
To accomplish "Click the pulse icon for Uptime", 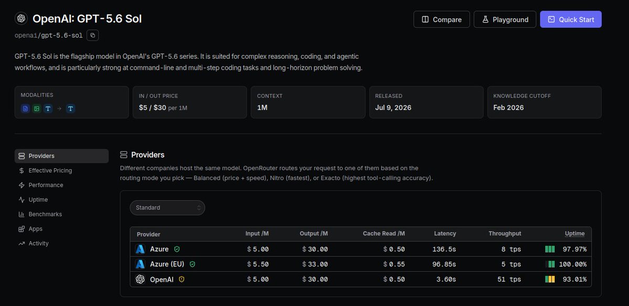I will 22,200.
